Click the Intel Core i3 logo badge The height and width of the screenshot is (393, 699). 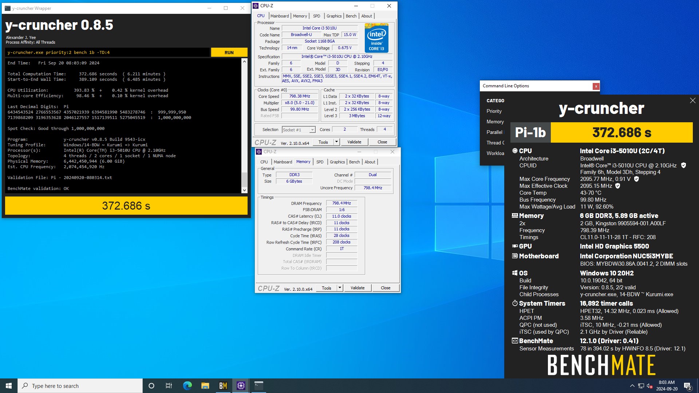(x=376, y=38)
